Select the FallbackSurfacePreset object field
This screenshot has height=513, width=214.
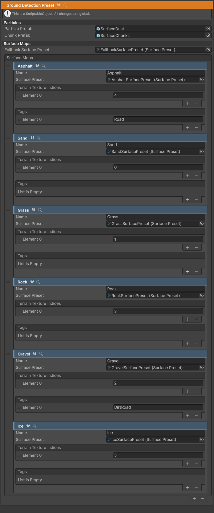click(151, 50)
